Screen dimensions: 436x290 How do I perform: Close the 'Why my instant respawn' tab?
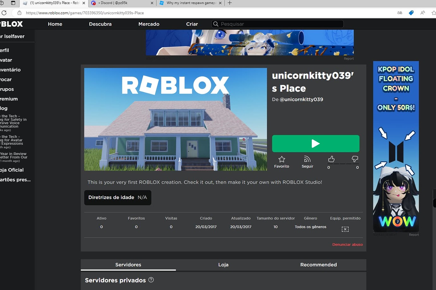220,3
